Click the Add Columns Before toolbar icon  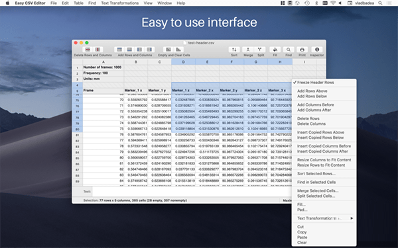coord(139,50)
